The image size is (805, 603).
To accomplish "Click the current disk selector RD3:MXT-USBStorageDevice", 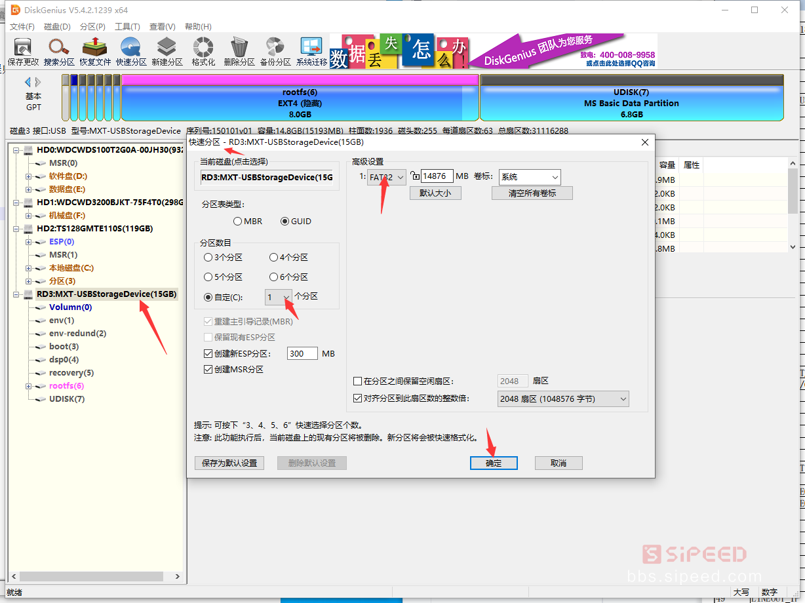I will 267,177.
